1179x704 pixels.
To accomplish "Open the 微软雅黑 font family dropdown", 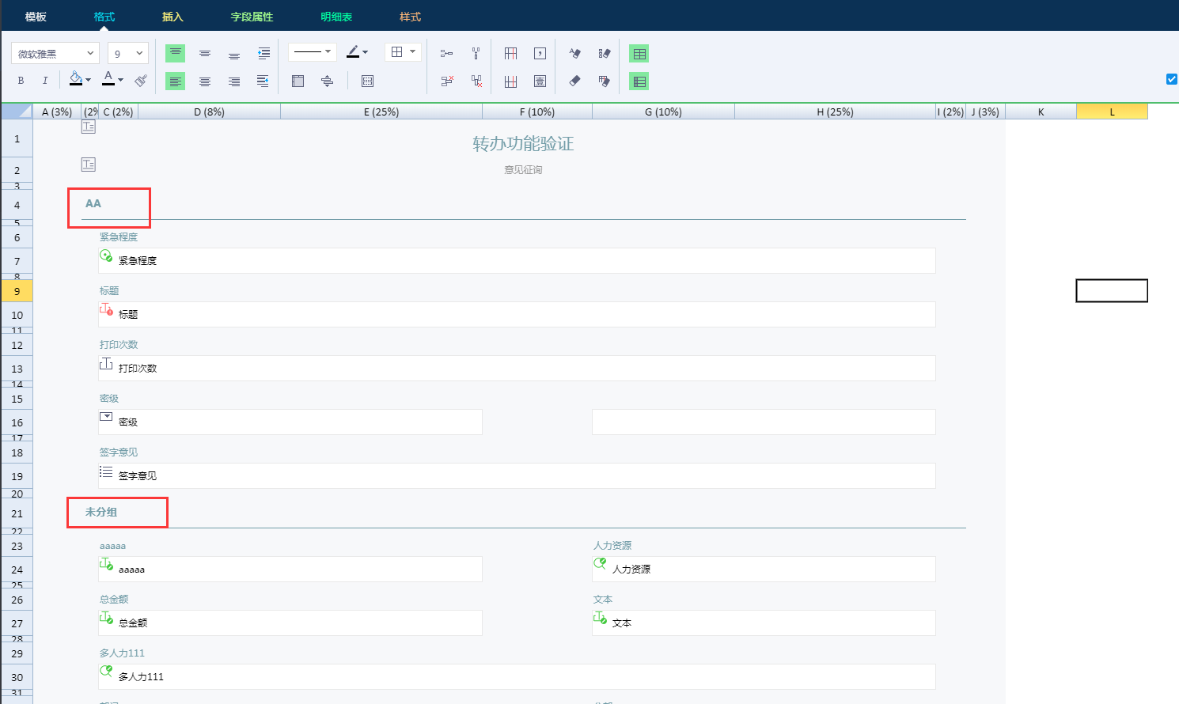I will [55, 54].
